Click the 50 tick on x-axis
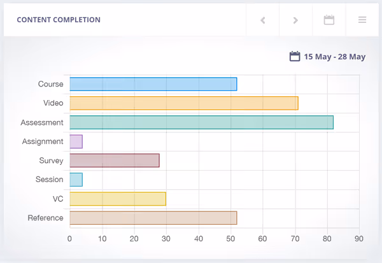The height and width of the screenshot is (263, 382). [230, 239]
